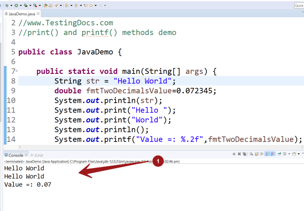The image size is (304, 211).
Task: Select the Console tab
Action: click(x=15, y=155)
